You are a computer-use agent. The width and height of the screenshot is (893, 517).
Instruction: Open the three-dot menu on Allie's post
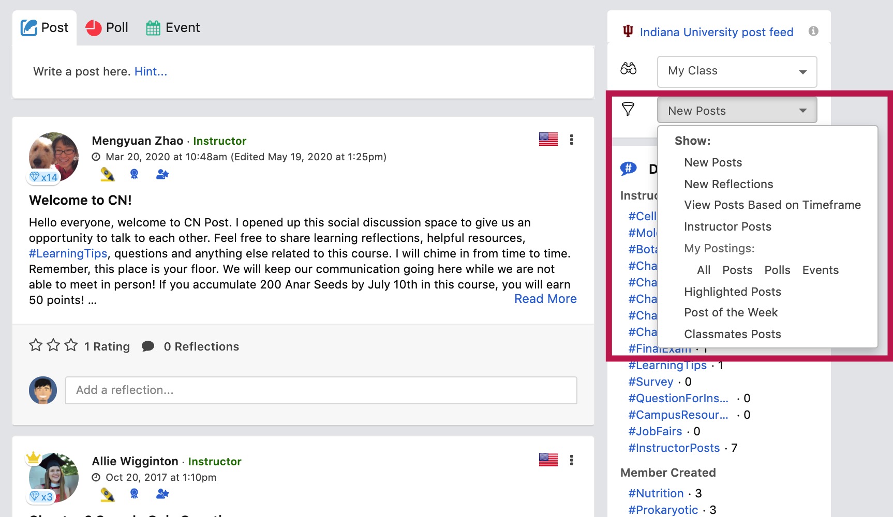point(572,460)
